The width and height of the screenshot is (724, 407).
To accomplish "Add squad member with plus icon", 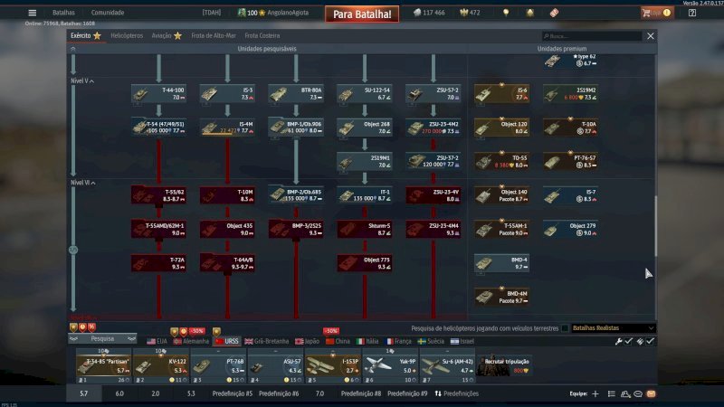I will tap(595, 394).
